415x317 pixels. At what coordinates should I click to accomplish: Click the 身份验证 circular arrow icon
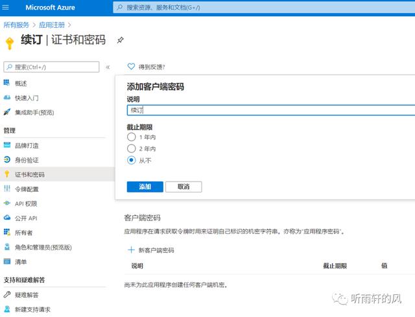click(7, 159)
